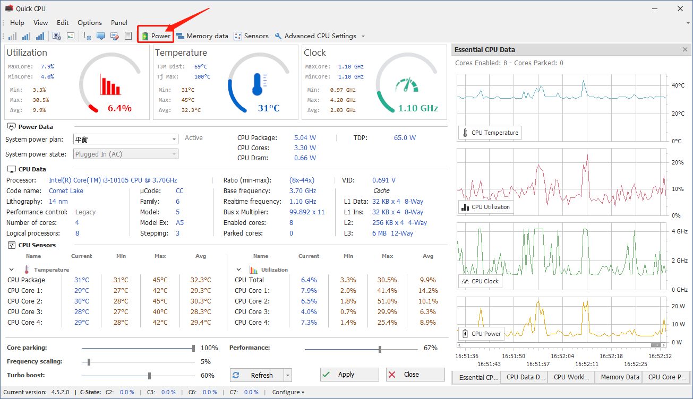Click the table eraser toolbar icon
Image resolution: width=693 pixels, height=399 pixels.
[114, 36]
